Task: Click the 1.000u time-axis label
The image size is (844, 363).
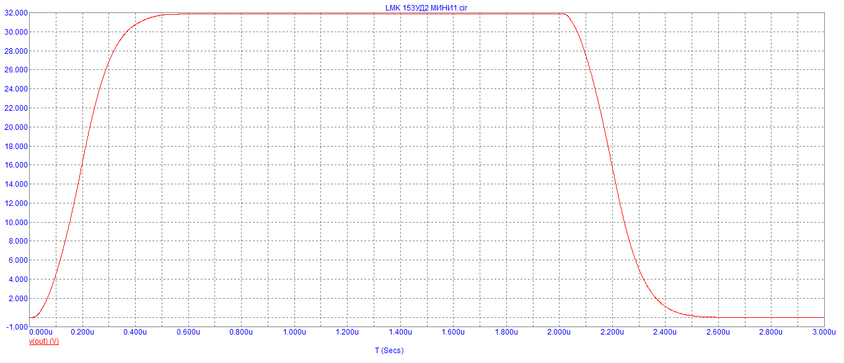Action: (294, 333)
